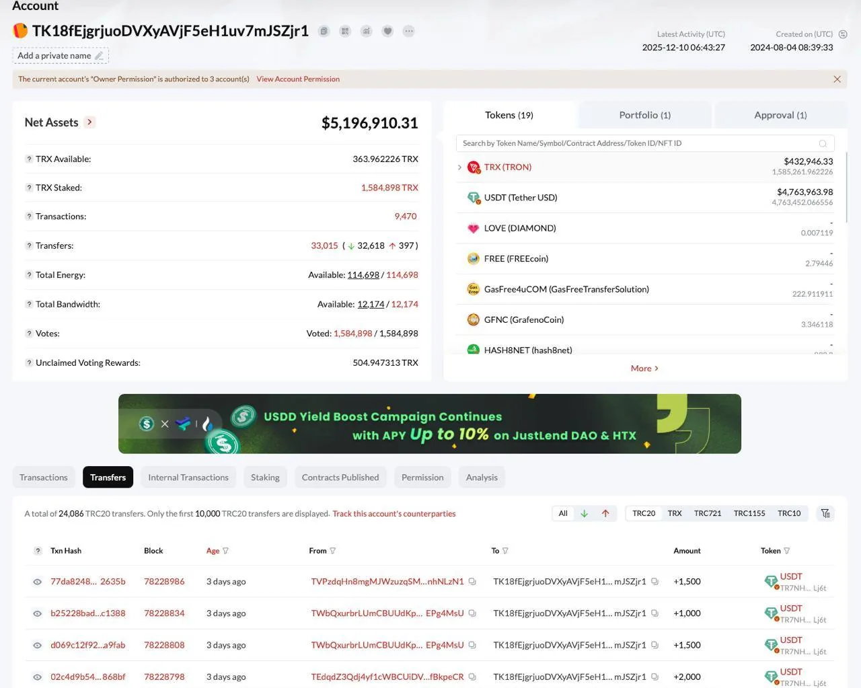Switch the transfer type to TRC10
The image size is (861, 688).
789,514
